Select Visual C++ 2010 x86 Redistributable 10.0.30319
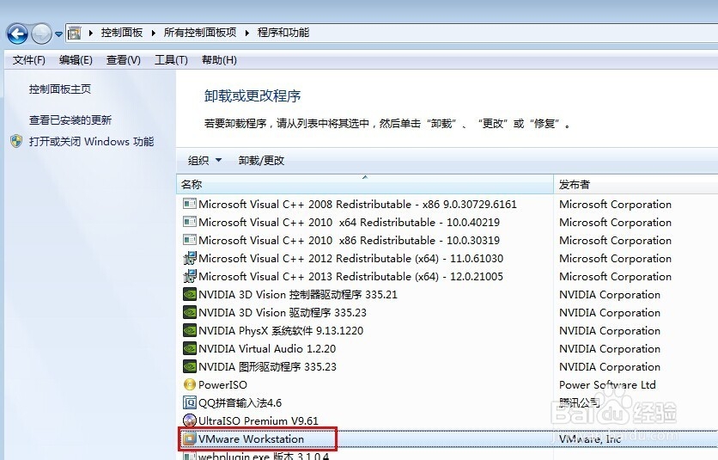The height and width of the screenshot is (460, 718). coord(349,241)
